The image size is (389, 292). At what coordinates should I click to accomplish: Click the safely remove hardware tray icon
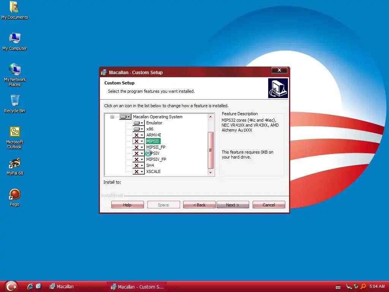click(x=356, y=287)
